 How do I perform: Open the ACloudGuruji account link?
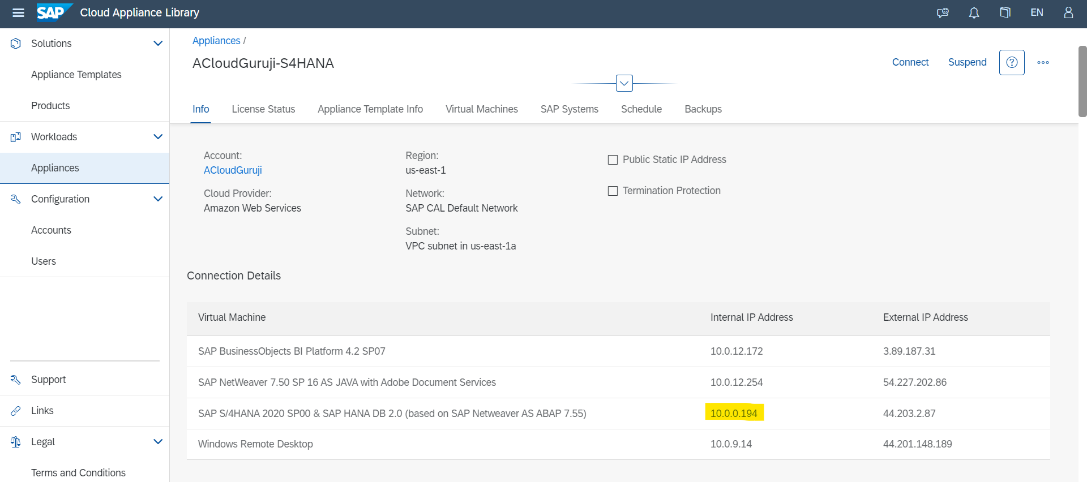[233, 170]
